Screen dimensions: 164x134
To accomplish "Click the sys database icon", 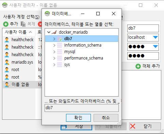I will pos(60,65).
